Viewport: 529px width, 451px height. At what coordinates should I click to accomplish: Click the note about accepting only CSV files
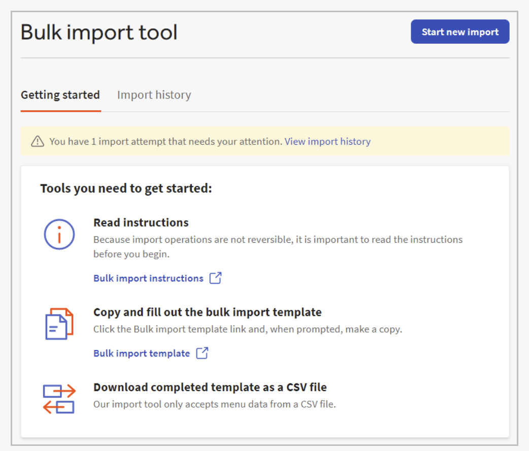(214, 405)
